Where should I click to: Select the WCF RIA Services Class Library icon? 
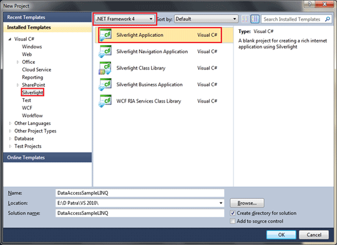tap(105, 101)
